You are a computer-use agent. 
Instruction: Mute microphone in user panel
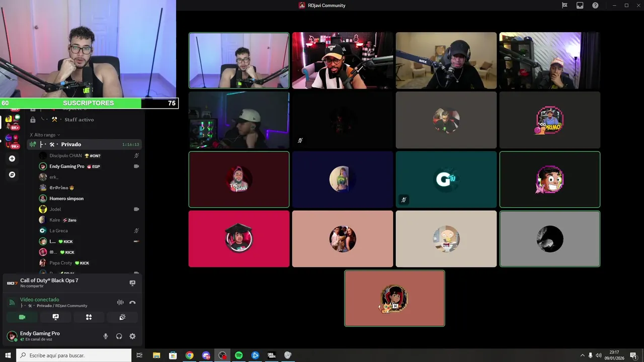[x=106, y=336]
